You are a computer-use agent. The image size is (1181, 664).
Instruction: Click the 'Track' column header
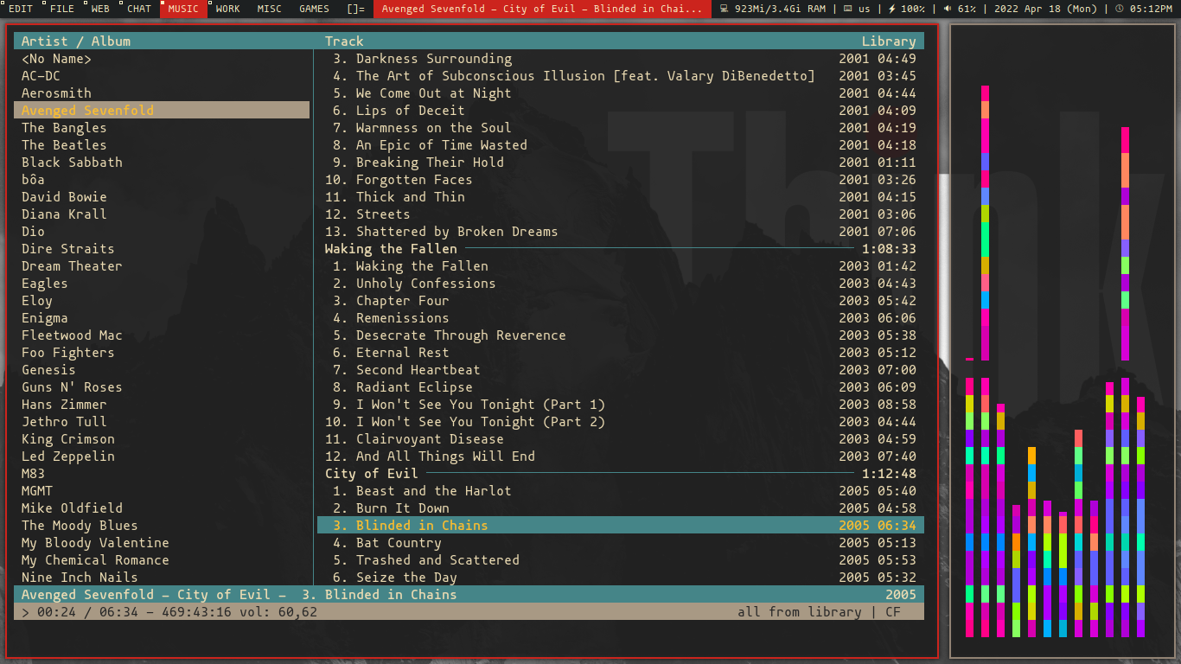pos(344,41)
